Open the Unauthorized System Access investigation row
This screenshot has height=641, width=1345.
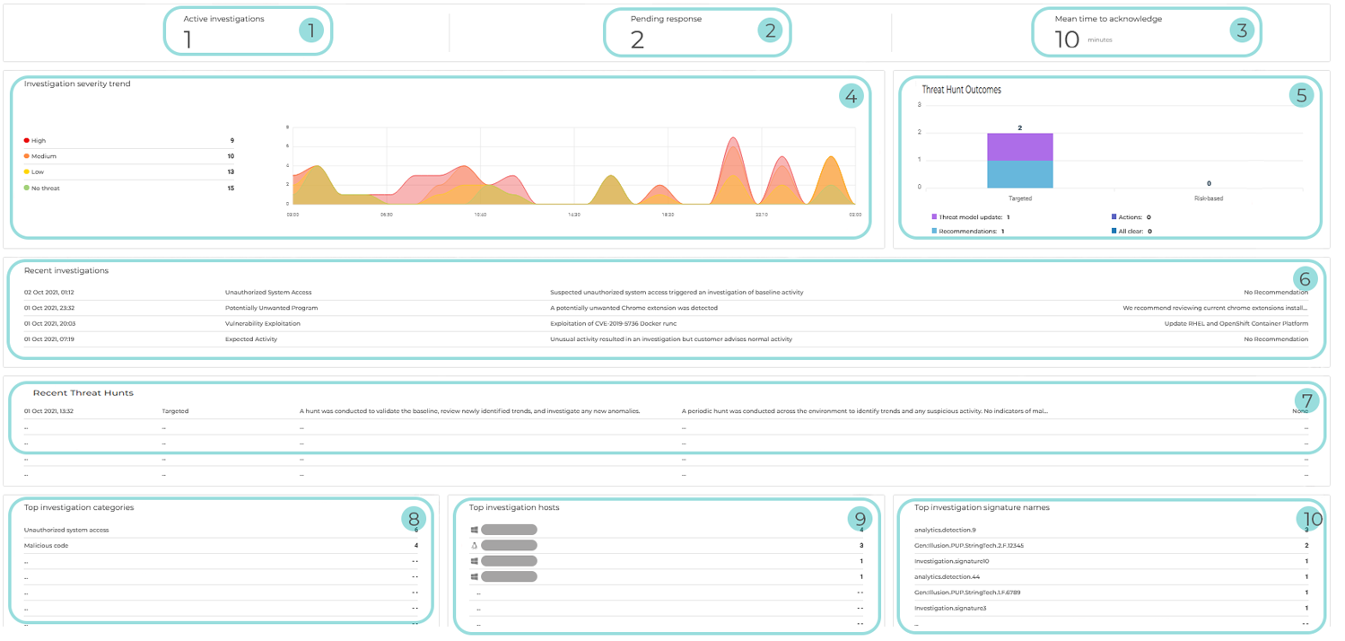pyautogui.click(x=268, y=293)
